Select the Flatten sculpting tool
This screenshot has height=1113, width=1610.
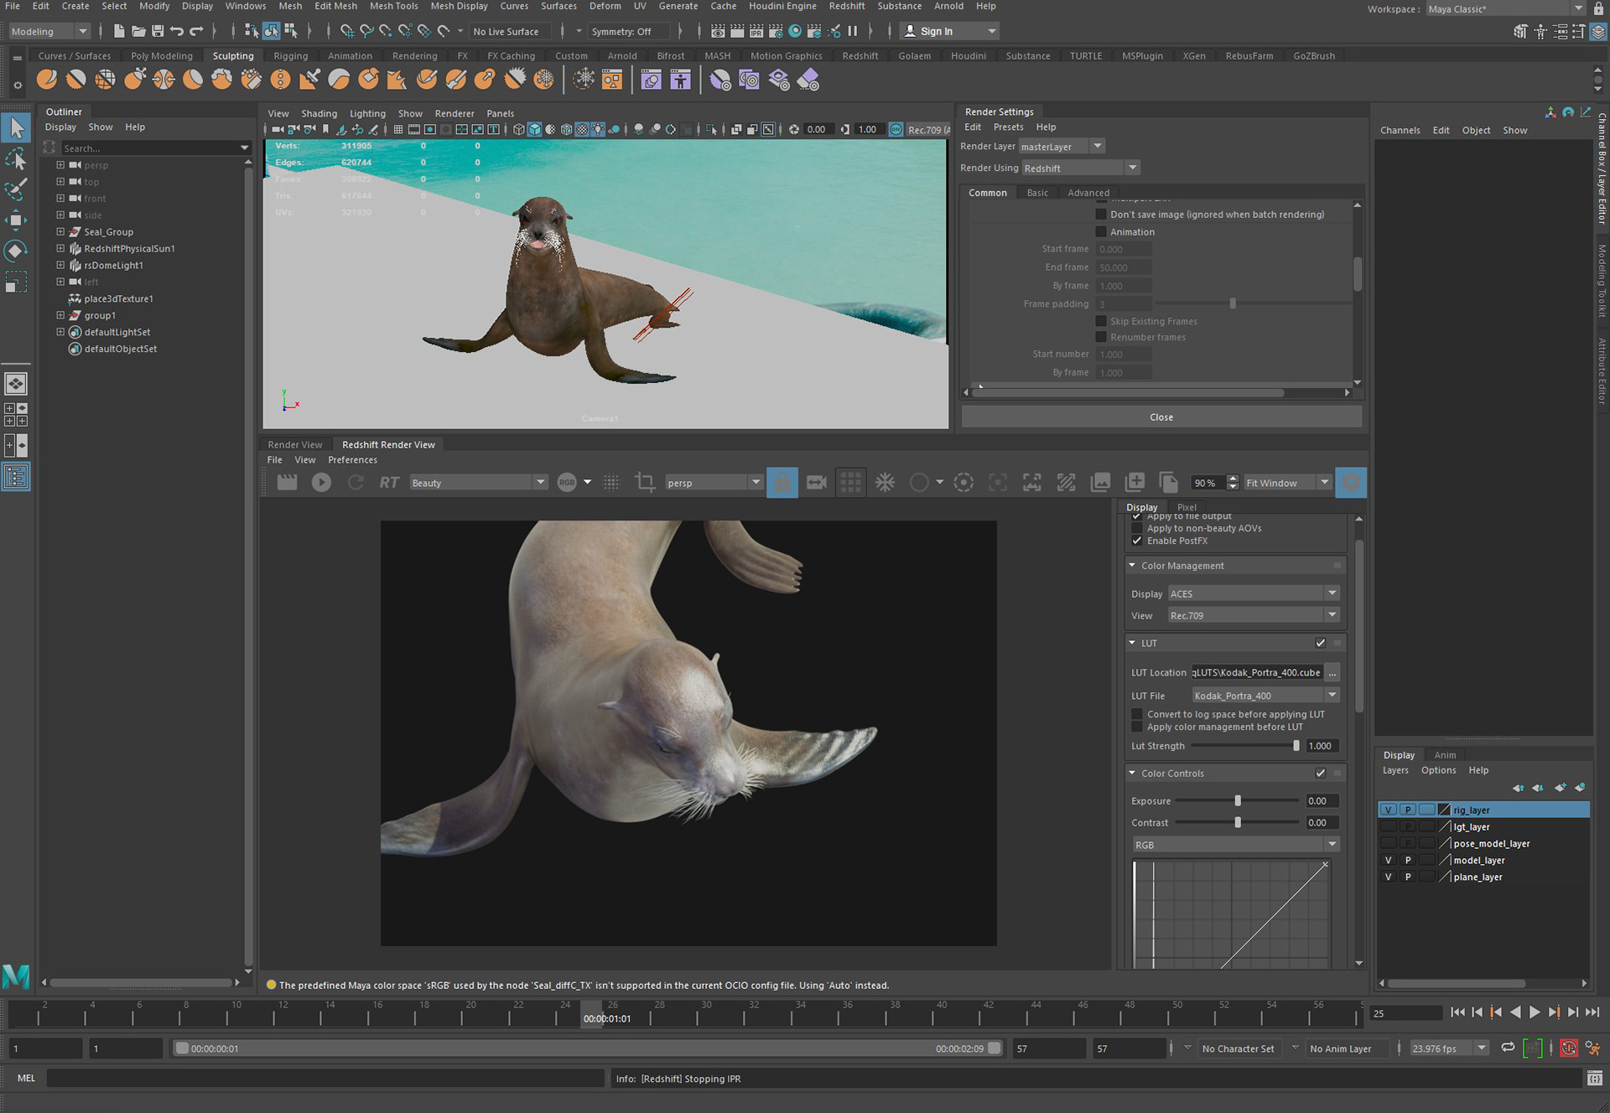(x=193, y=80)
